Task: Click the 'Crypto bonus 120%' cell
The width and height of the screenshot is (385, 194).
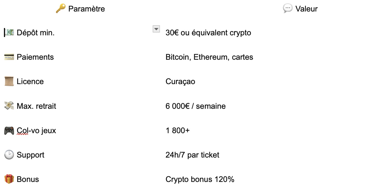Action: pos(200,179)
